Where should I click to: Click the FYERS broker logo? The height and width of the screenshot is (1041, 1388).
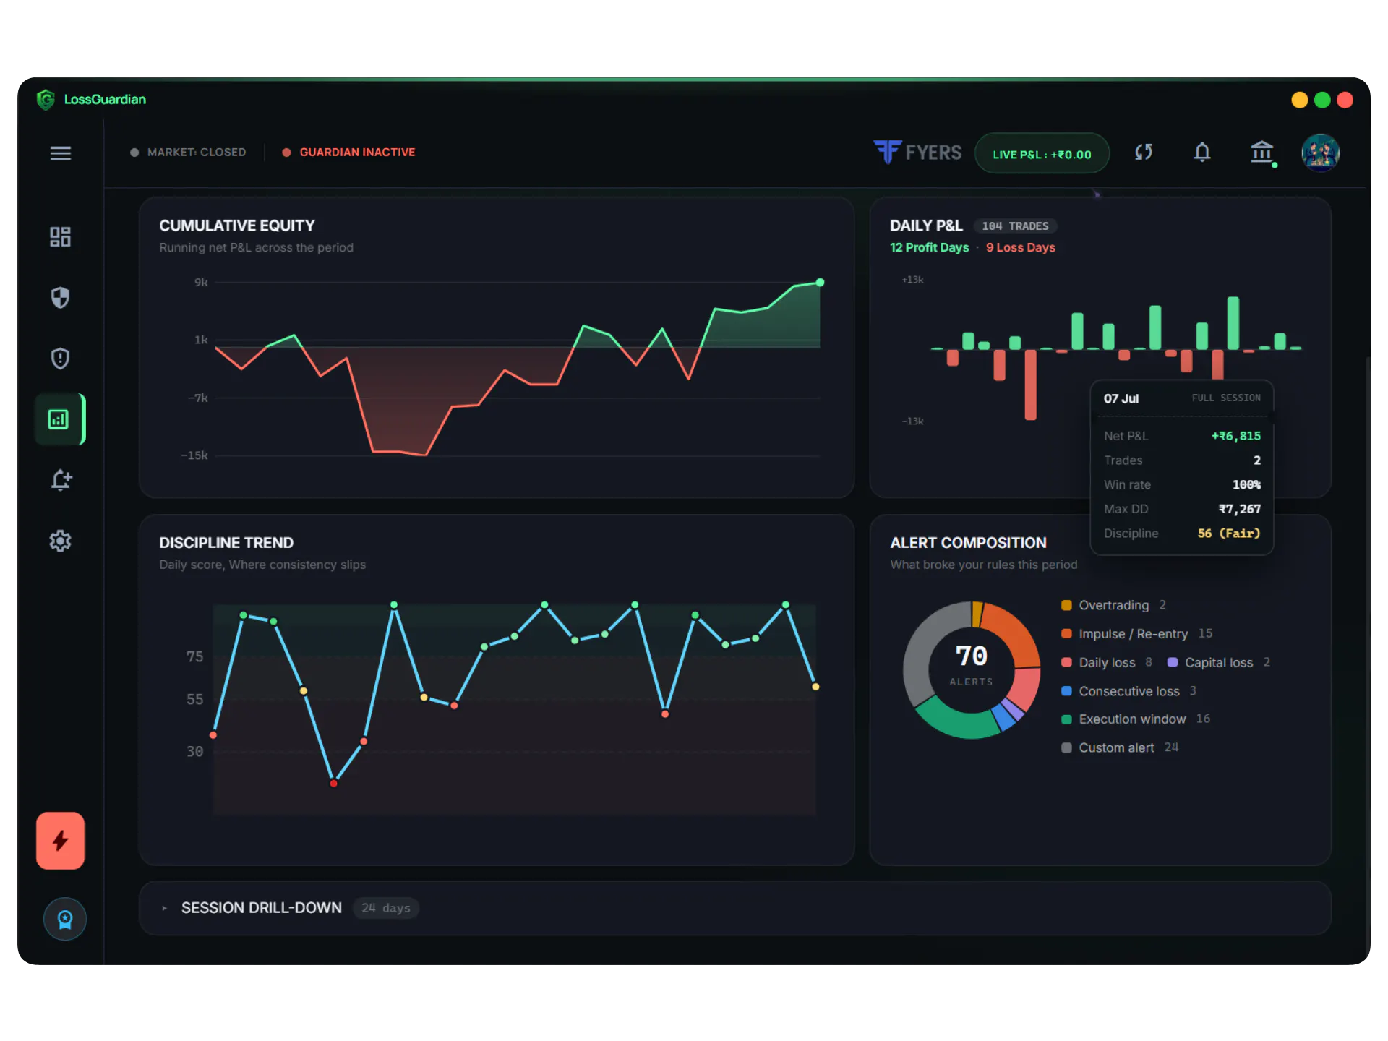tap(917, 153)
